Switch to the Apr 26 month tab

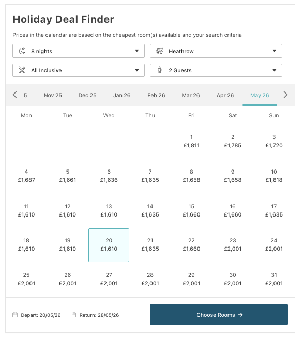tap(225, 95)
